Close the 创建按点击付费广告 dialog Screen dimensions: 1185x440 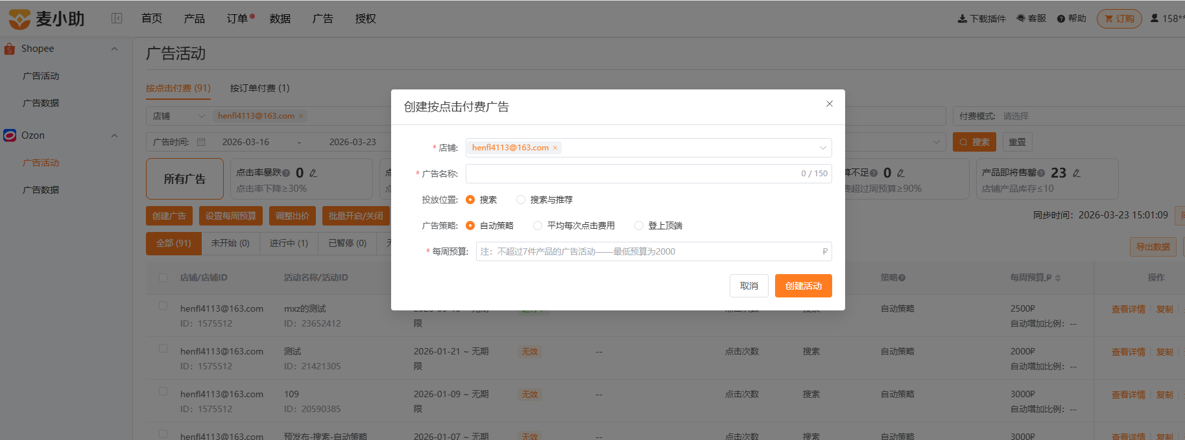830,104
